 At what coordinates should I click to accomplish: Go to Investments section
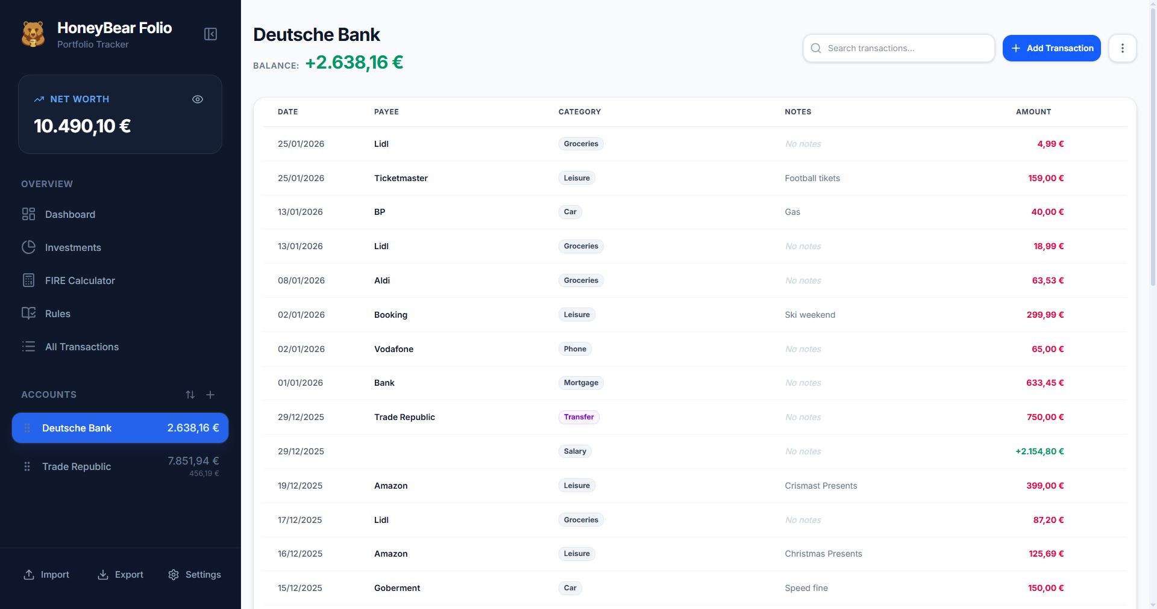[73, 247]
